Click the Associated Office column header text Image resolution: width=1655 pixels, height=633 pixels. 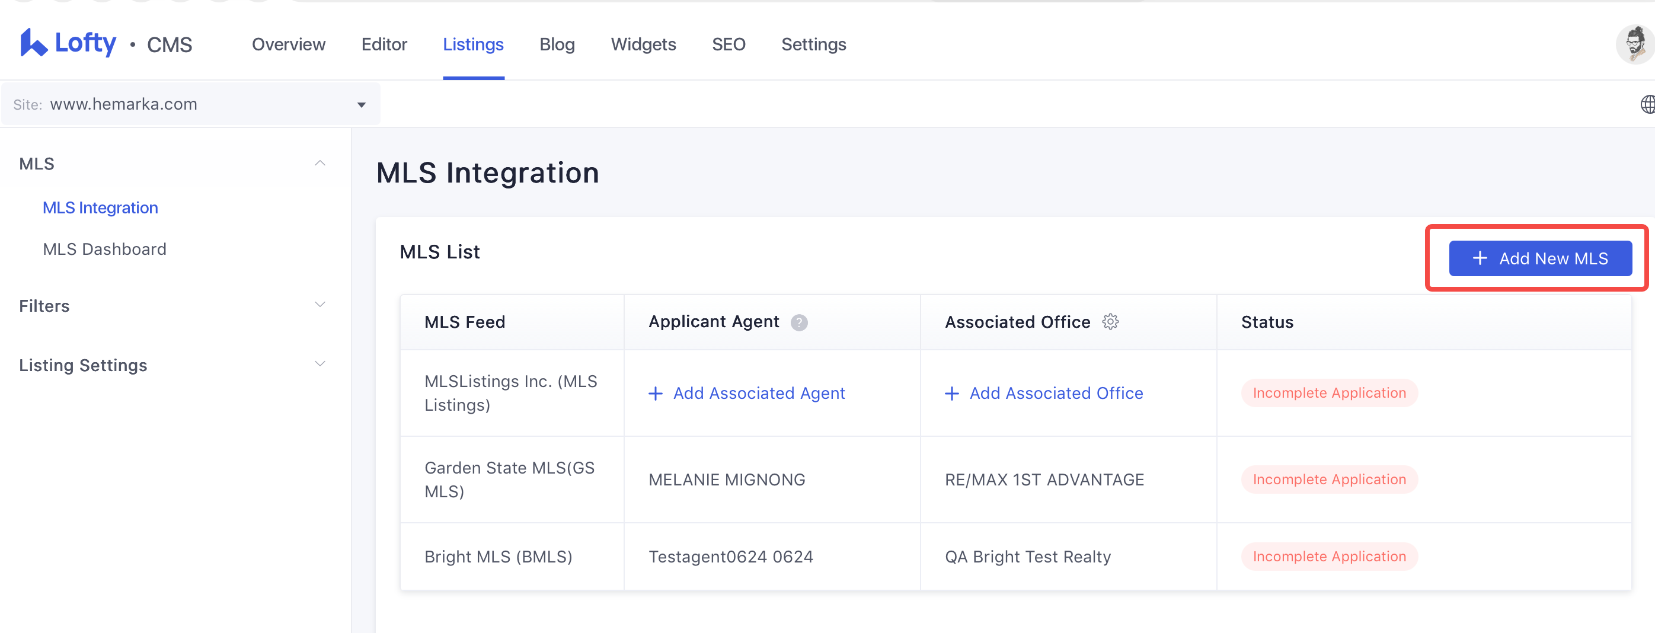[x=1018, y=322]
